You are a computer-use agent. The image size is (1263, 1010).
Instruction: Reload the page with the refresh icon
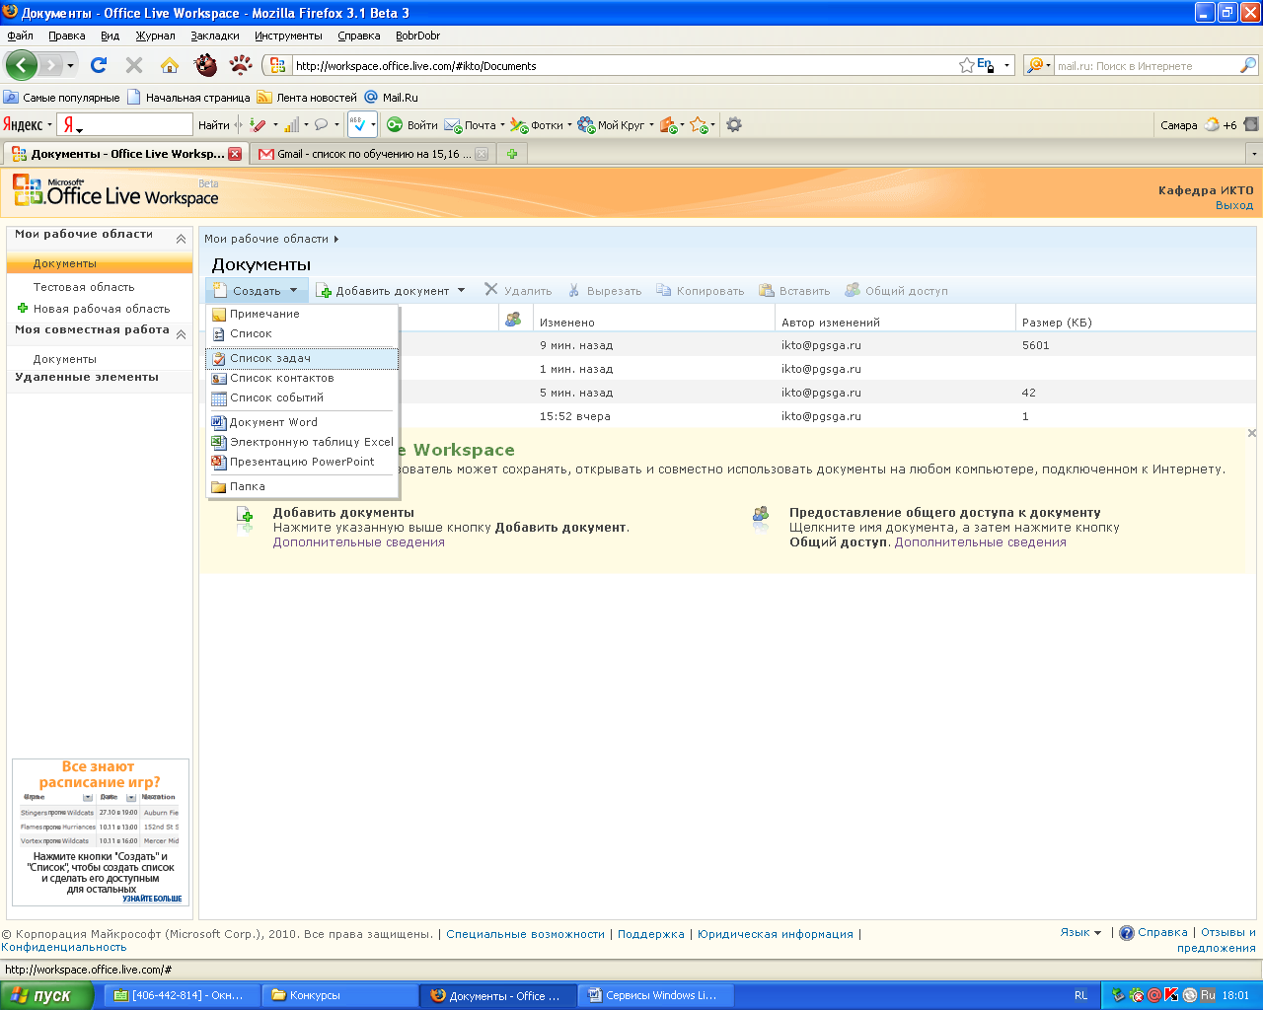coord(99,65)
